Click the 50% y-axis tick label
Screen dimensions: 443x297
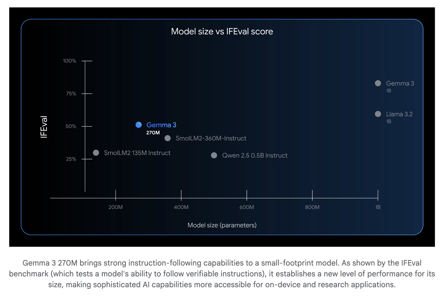(71, 126)
